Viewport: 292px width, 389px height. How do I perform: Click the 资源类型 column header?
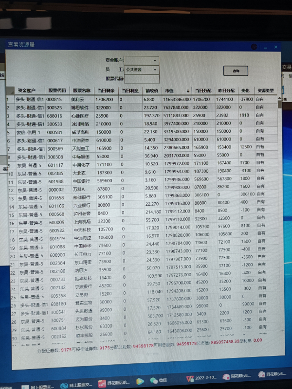coord(265,90)
